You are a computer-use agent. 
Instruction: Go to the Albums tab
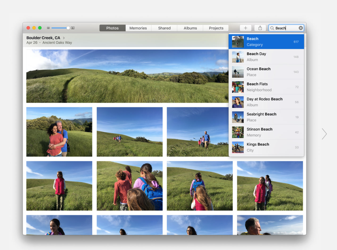pos(190,28)
